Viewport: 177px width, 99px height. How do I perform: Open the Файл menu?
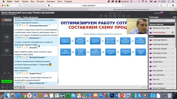[x=17, y=1]
